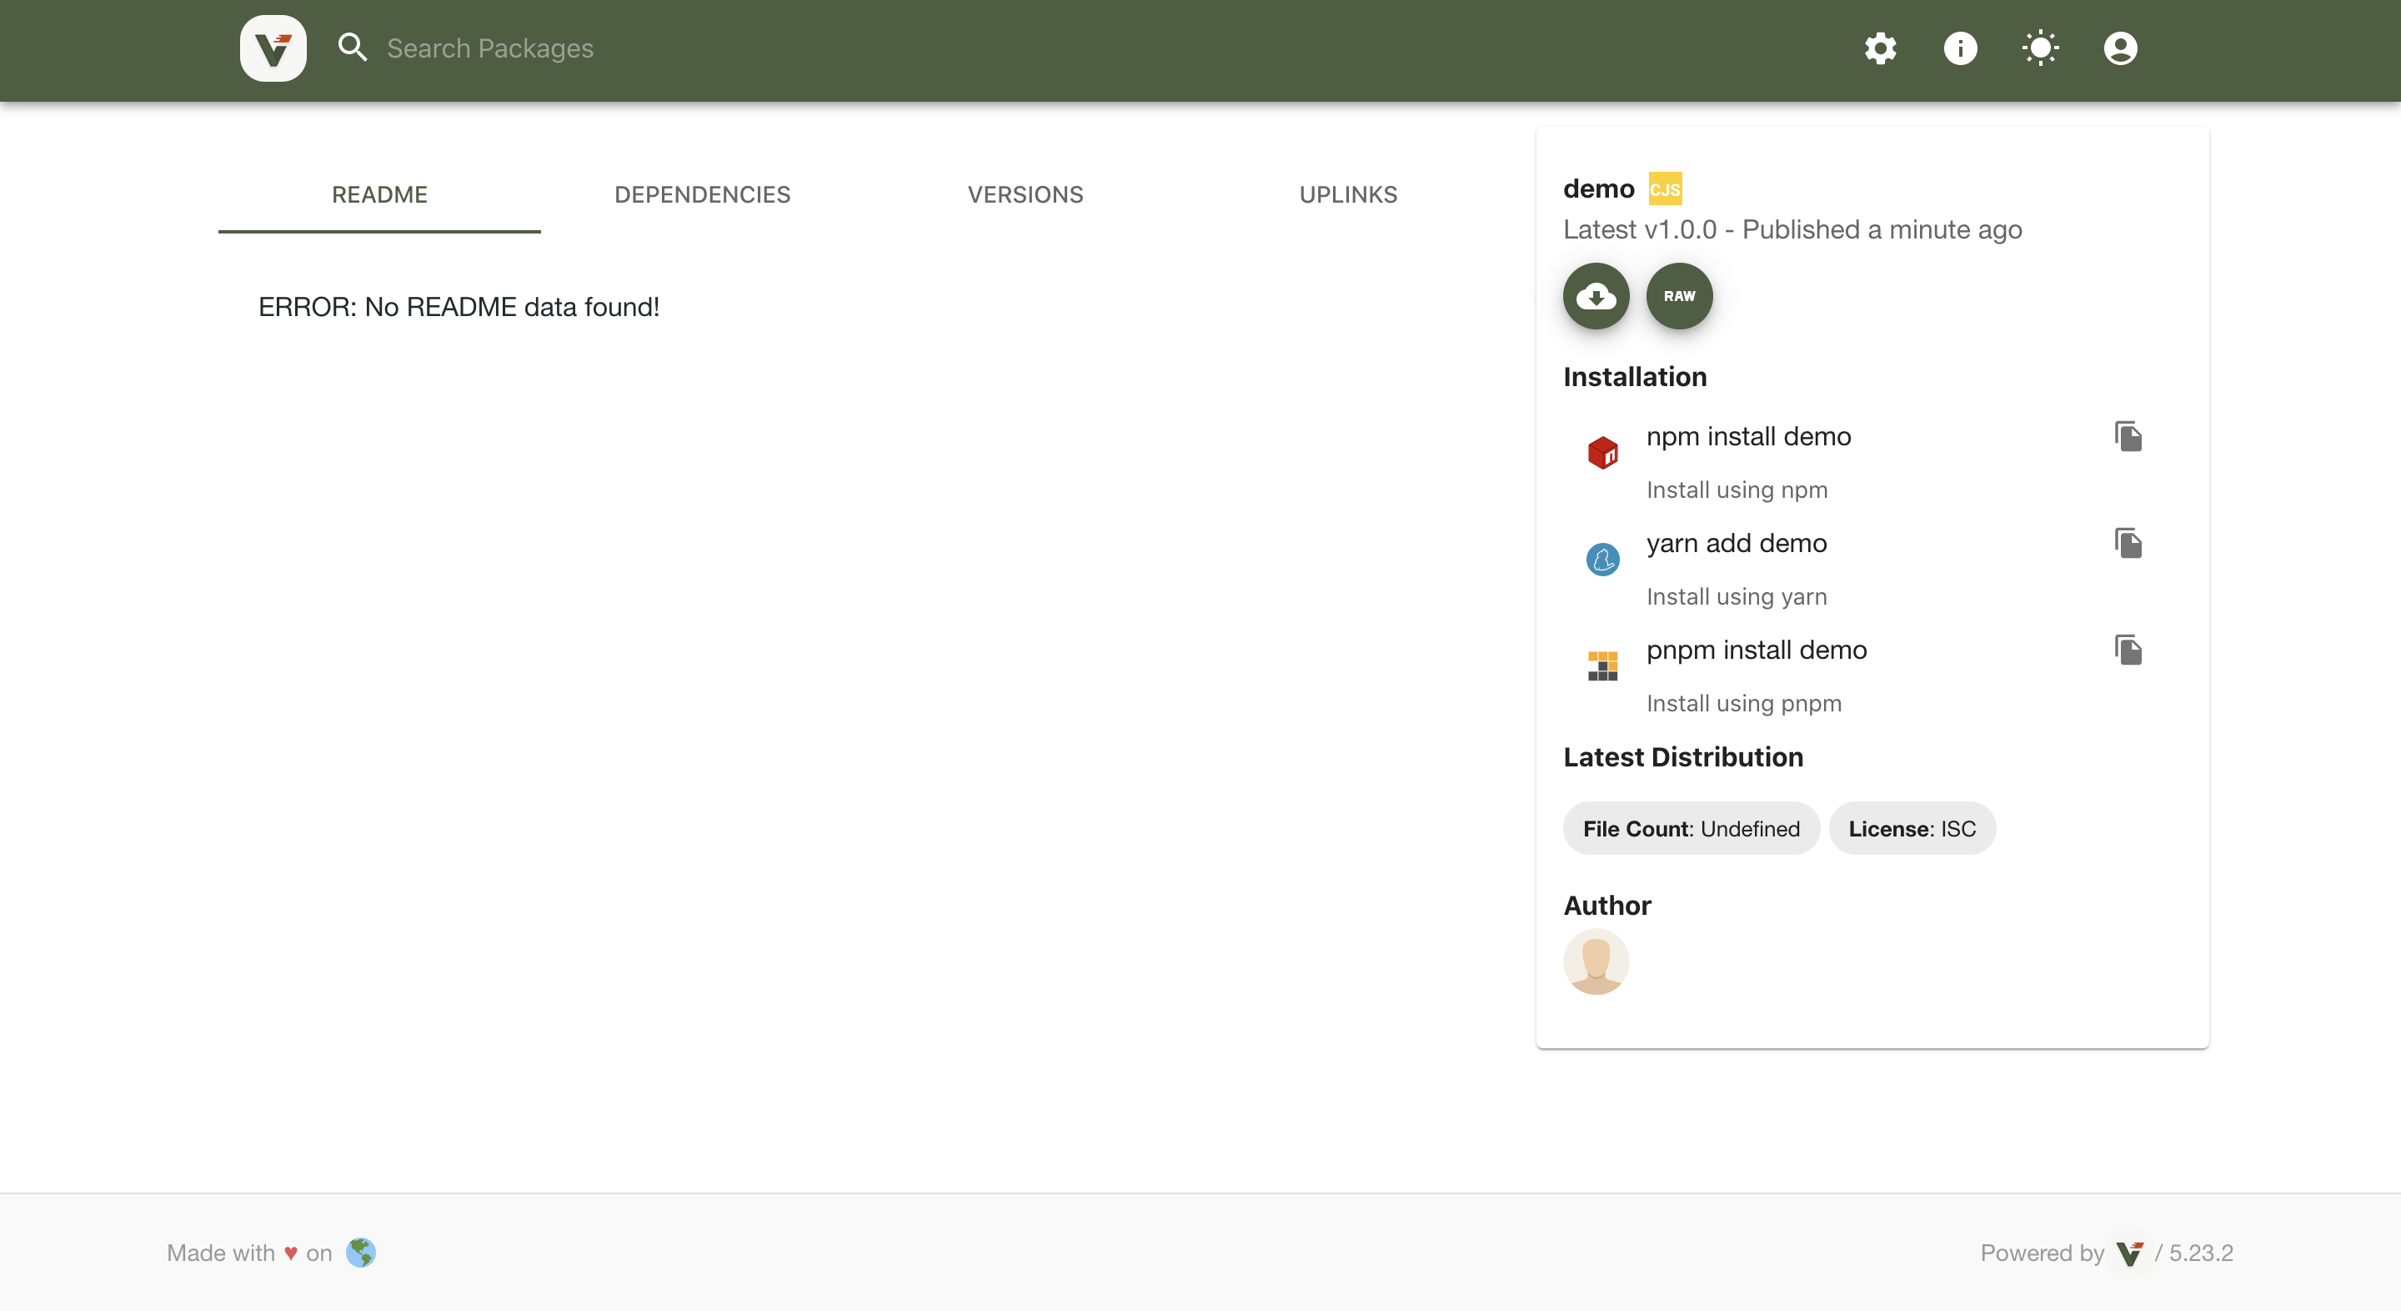Click the search magnifier icon
Image resolution: width=2401 pixels, height=1311 pixels.
click(x=353, y=48)
